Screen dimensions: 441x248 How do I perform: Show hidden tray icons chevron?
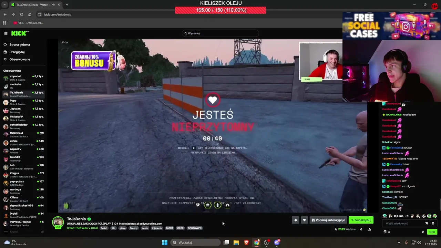pyautogui.click(x=399, y=242)
